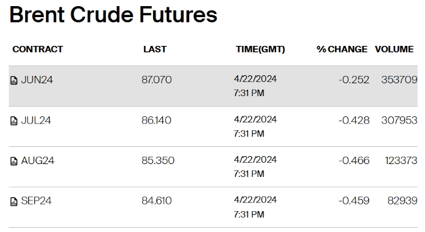Select the SEP24 contract name

(x=36, y=201)
